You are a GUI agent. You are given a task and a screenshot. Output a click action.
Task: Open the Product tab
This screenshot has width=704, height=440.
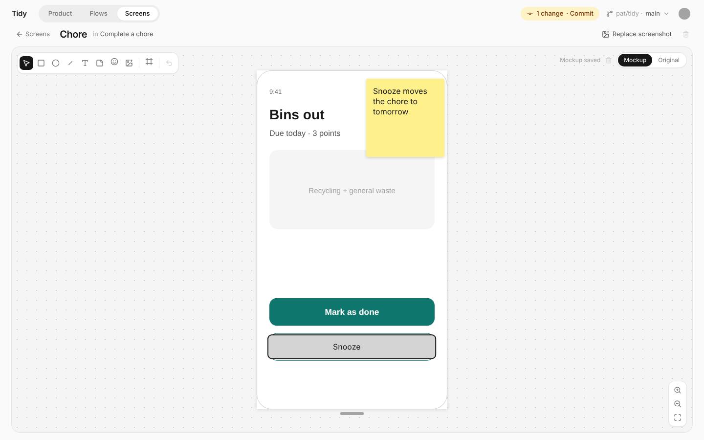[x=60, y=14]
